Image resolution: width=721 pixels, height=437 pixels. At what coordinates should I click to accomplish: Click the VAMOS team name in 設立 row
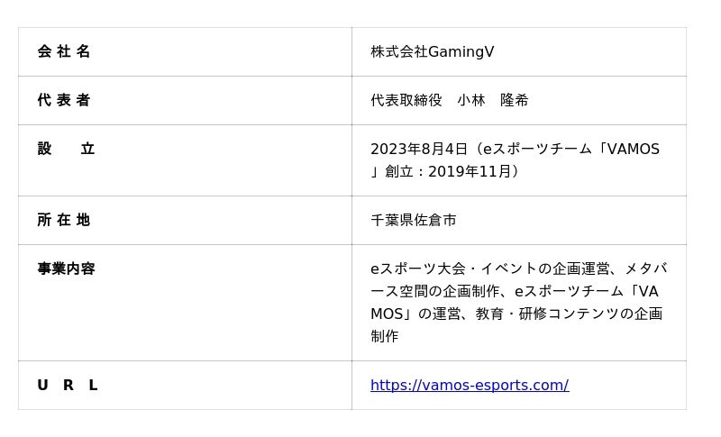pos(634,149)
